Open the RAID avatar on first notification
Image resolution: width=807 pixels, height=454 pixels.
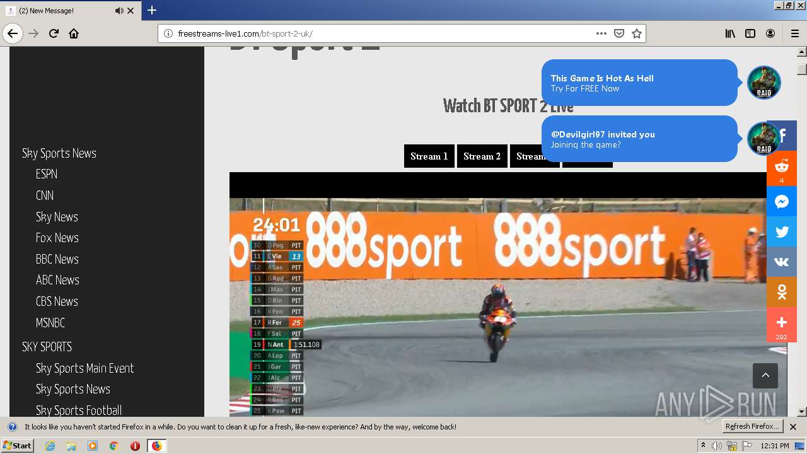[x=763, y=83]
